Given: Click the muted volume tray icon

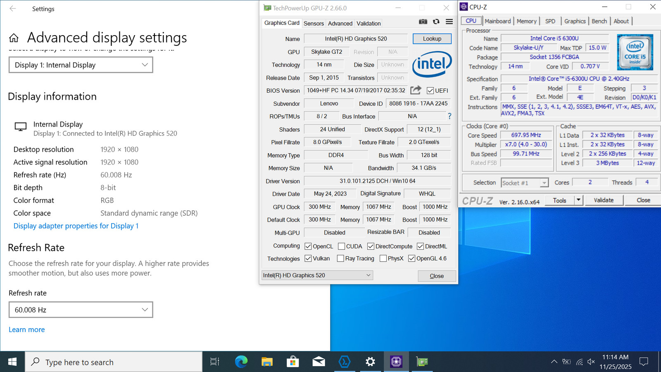Looking at the screenshot, I should 591,362.
